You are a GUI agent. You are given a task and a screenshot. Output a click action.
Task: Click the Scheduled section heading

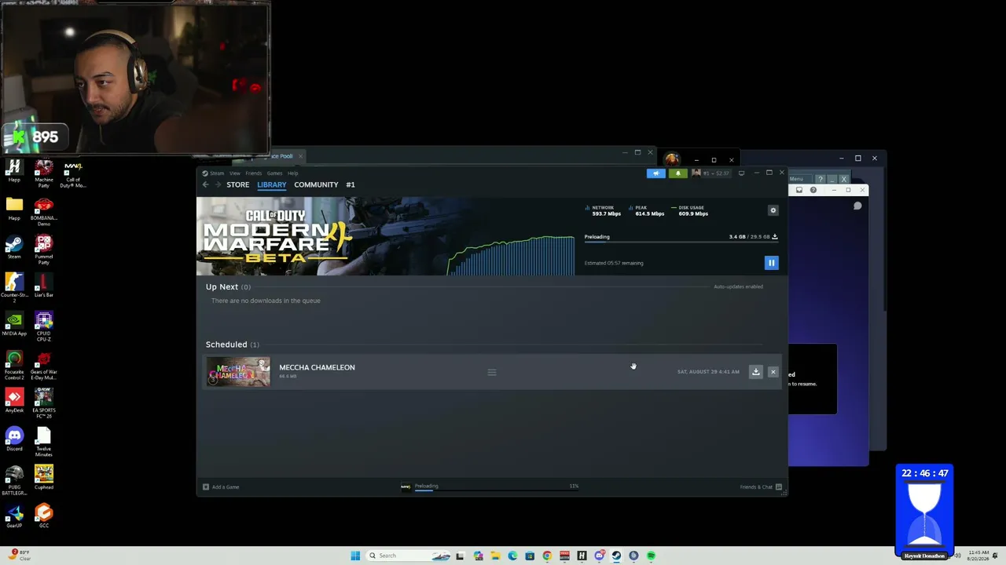(x=233, y=344)
